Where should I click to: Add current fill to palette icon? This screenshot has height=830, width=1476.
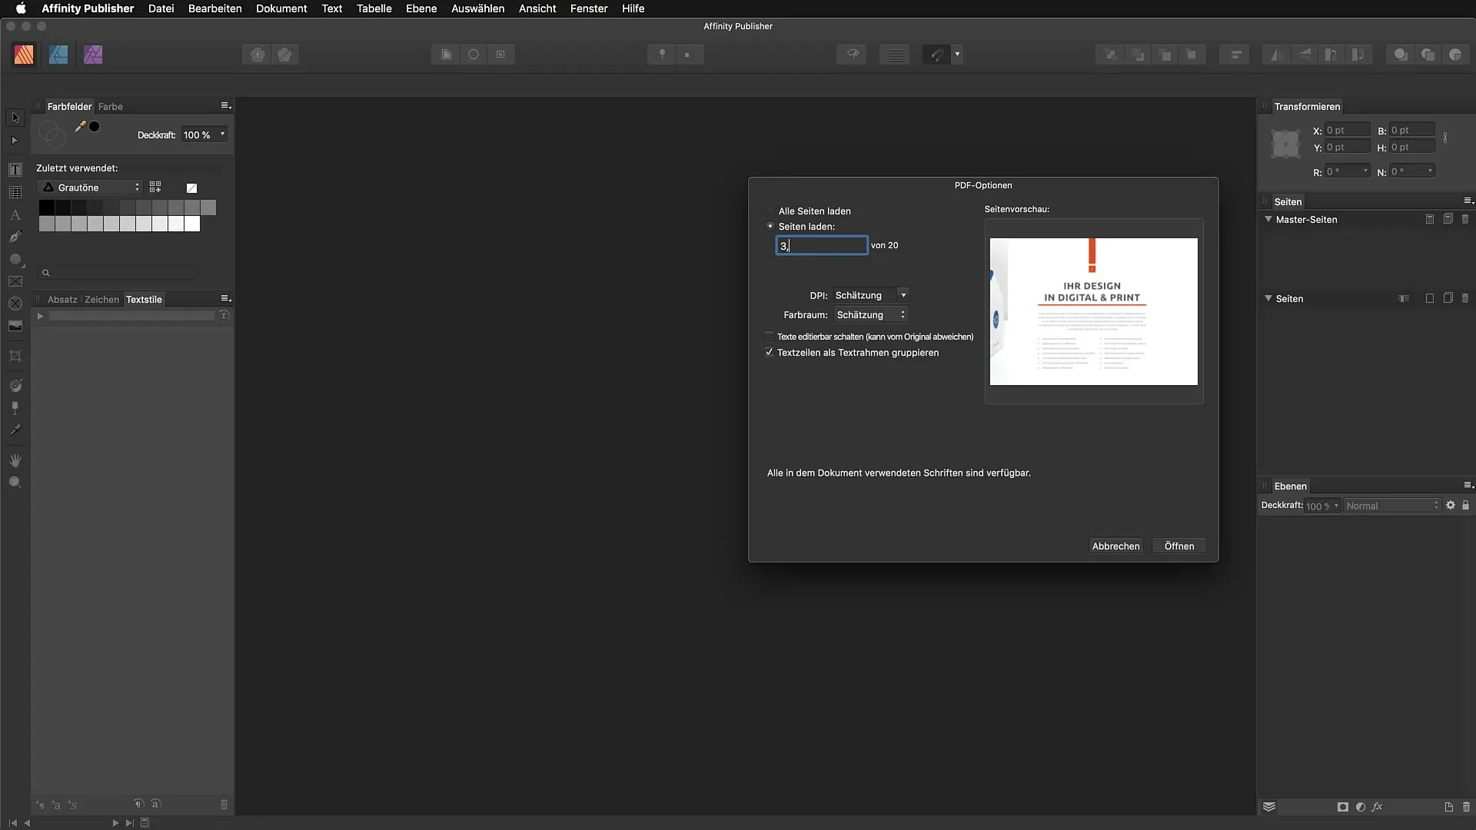pyautogui.click(x=155, y=187)
